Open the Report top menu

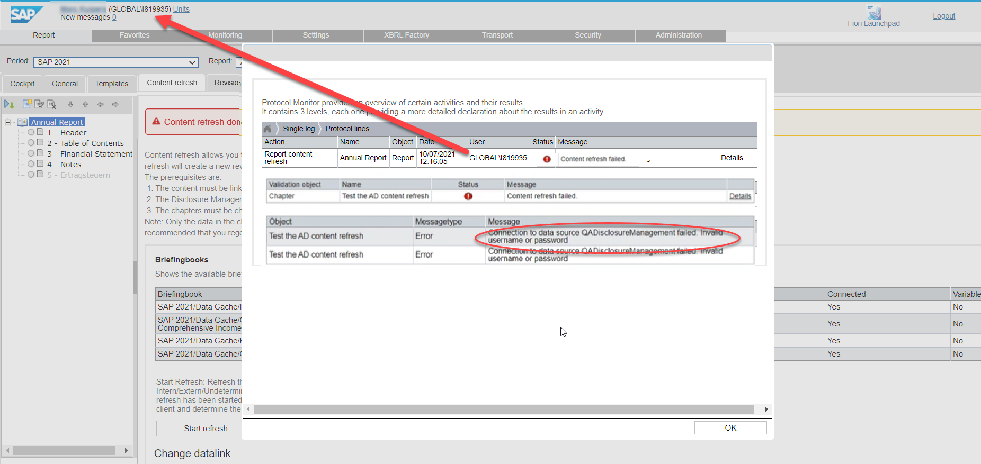(43, 35)
